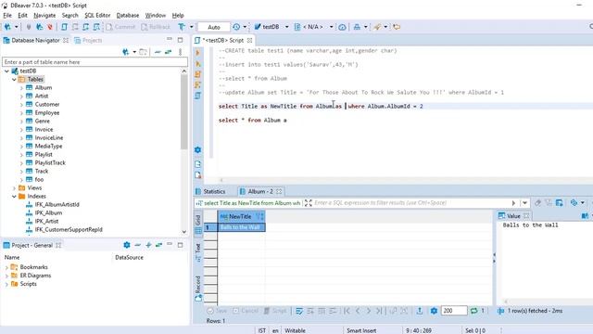Collapse the Indexes folder

14,196
